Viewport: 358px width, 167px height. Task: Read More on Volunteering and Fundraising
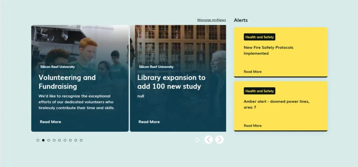pyautogui.click(x=50, y=122)
